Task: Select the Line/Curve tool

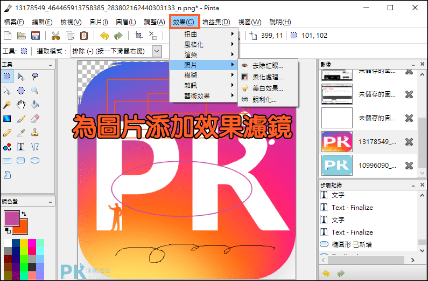Action: (x=35, y=147)
